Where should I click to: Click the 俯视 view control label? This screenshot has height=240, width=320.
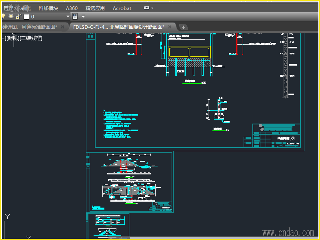click(12, 38)
